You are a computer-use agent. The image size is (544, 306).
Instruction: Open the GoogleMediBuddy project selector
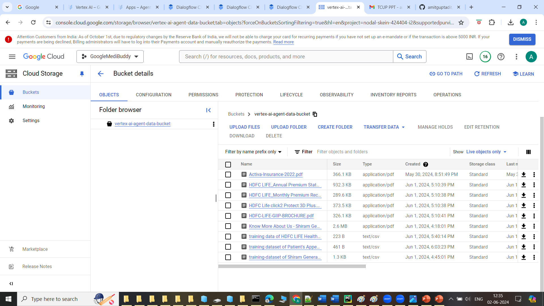tap(110, 57)
